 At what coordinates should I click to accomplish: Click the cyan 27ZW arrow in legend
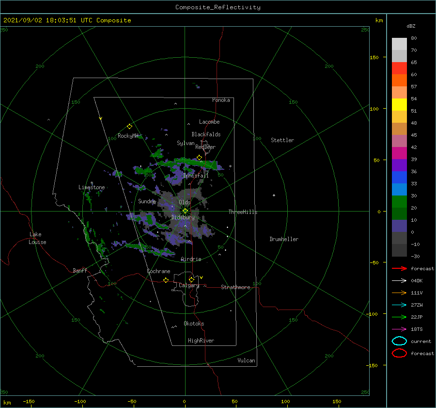[399, 305]
